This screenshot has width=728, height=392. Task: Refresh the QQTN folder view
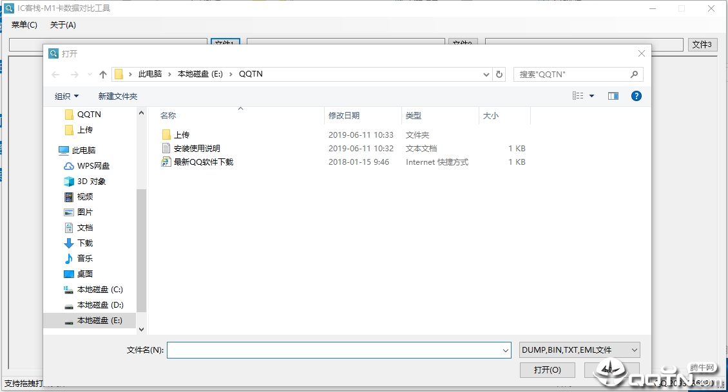point(499,74)
